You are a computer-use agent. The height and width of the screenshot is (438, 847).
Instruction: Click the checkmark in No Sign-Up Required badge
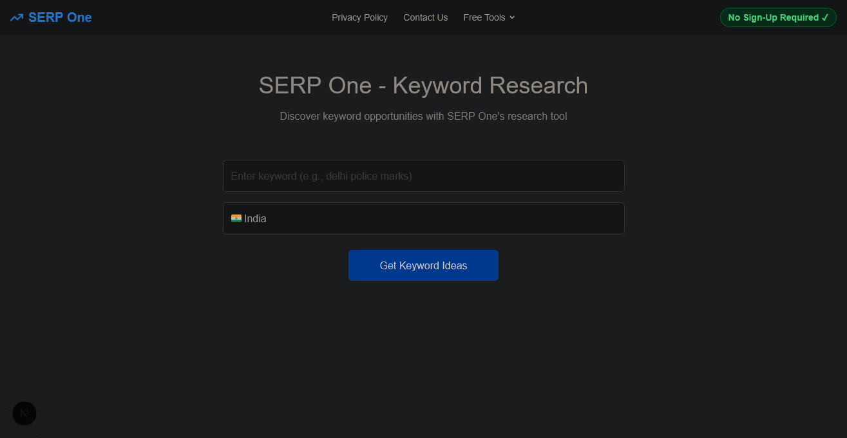826,17
